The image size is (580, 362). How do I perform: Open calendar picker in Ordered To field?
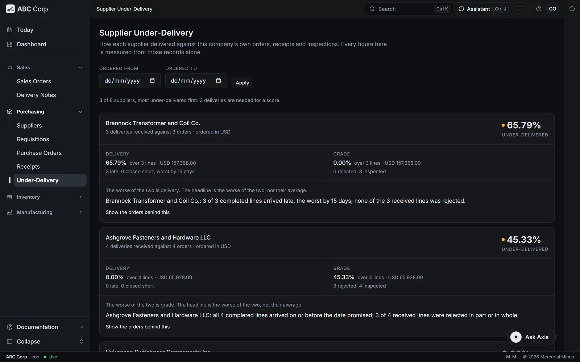(218, 80)
